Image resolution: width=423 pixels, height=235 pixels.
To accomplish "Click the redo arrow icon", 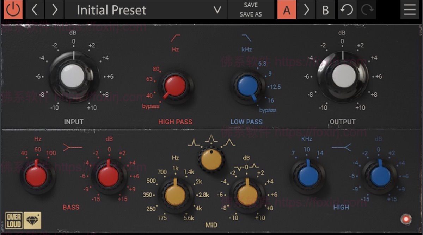I will (x=367, y=10).
